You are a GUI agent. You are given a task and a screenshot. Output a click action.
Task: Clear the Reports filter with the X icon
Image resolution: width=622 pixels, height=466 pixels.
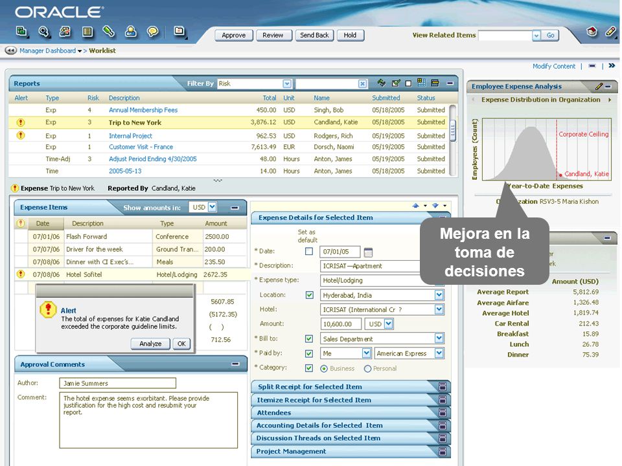point(362,83)
